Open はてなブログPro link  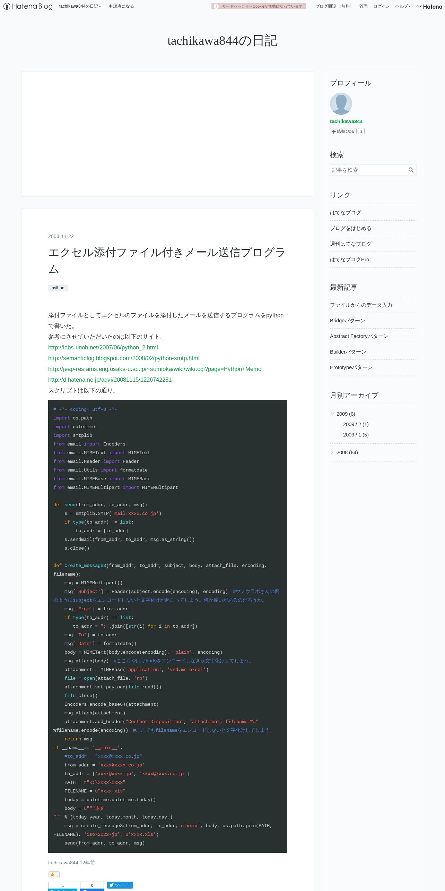click(350, 260)
